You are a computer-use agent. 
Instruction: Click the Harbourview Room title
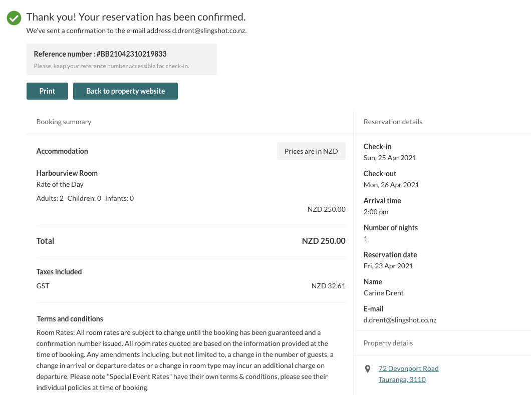pyautogui.click(x=67, y=173)
